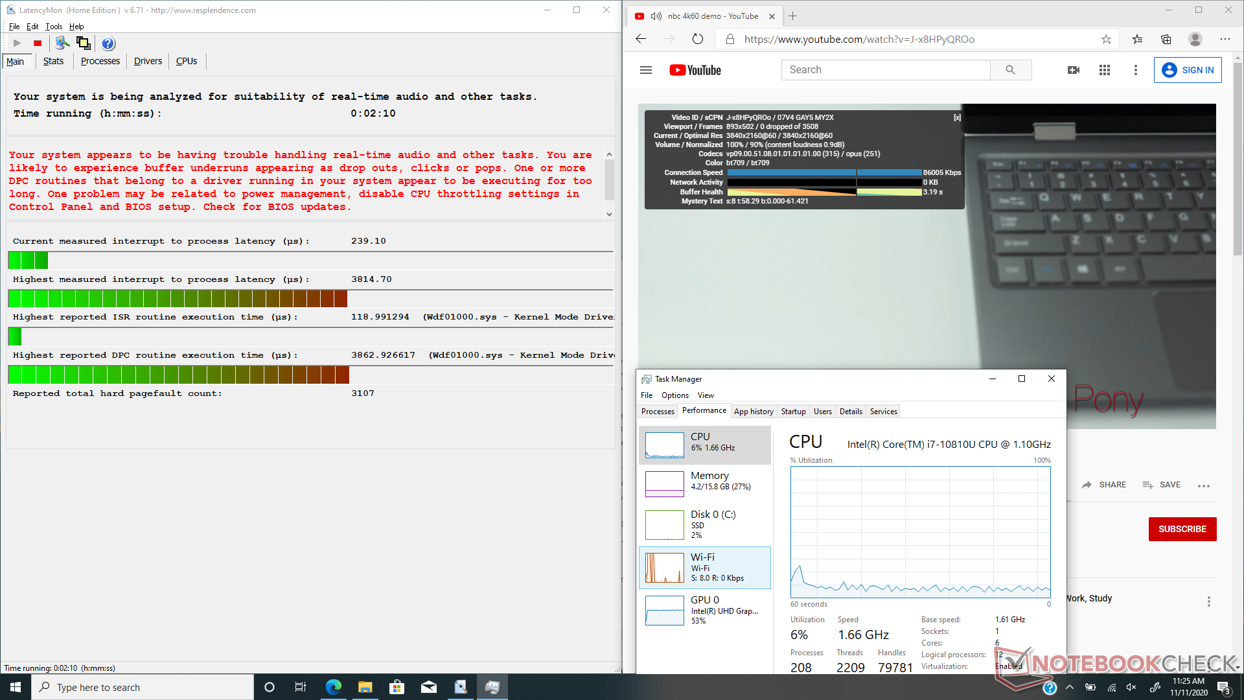Screen dimensions: 1244x700
Task: Open File Explorer from the taskbar
Action: [x=365, y=687]
